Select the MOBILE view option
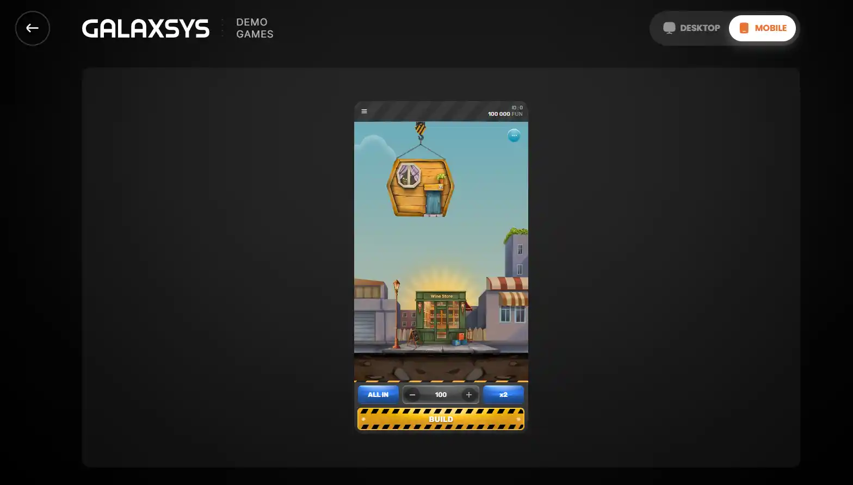The width and height of the screenshot is (853, 485). coord(762,28)
